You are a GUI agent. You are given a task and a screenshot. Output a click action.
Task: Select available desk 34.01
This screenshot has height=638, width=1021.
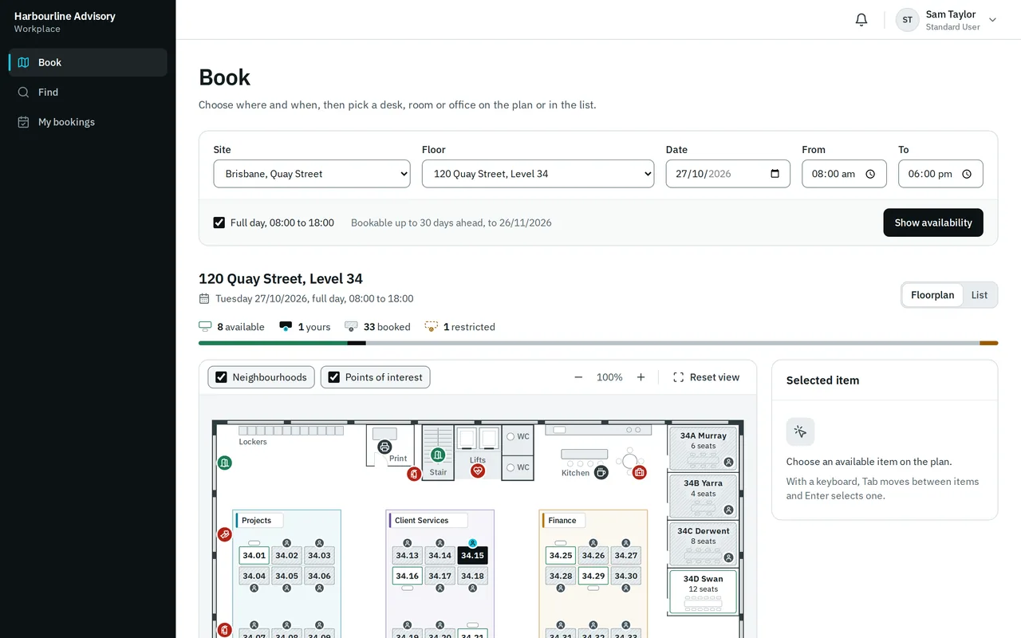(254, 555)
